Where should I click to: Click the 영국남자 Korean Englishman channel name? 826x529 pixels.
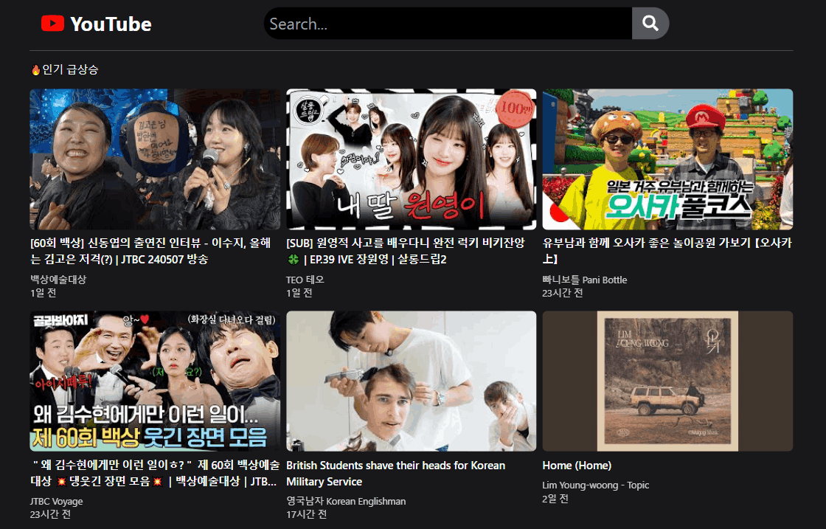[x=344, y=500]
